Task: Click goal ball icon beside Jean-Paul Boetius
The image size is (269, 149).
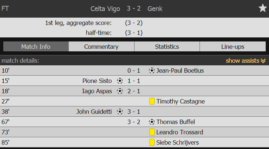Action: click(x=152, y=70)
